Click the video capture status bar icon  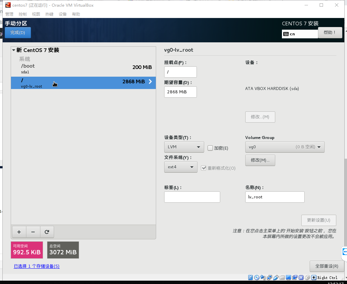(x=295, y=278)
